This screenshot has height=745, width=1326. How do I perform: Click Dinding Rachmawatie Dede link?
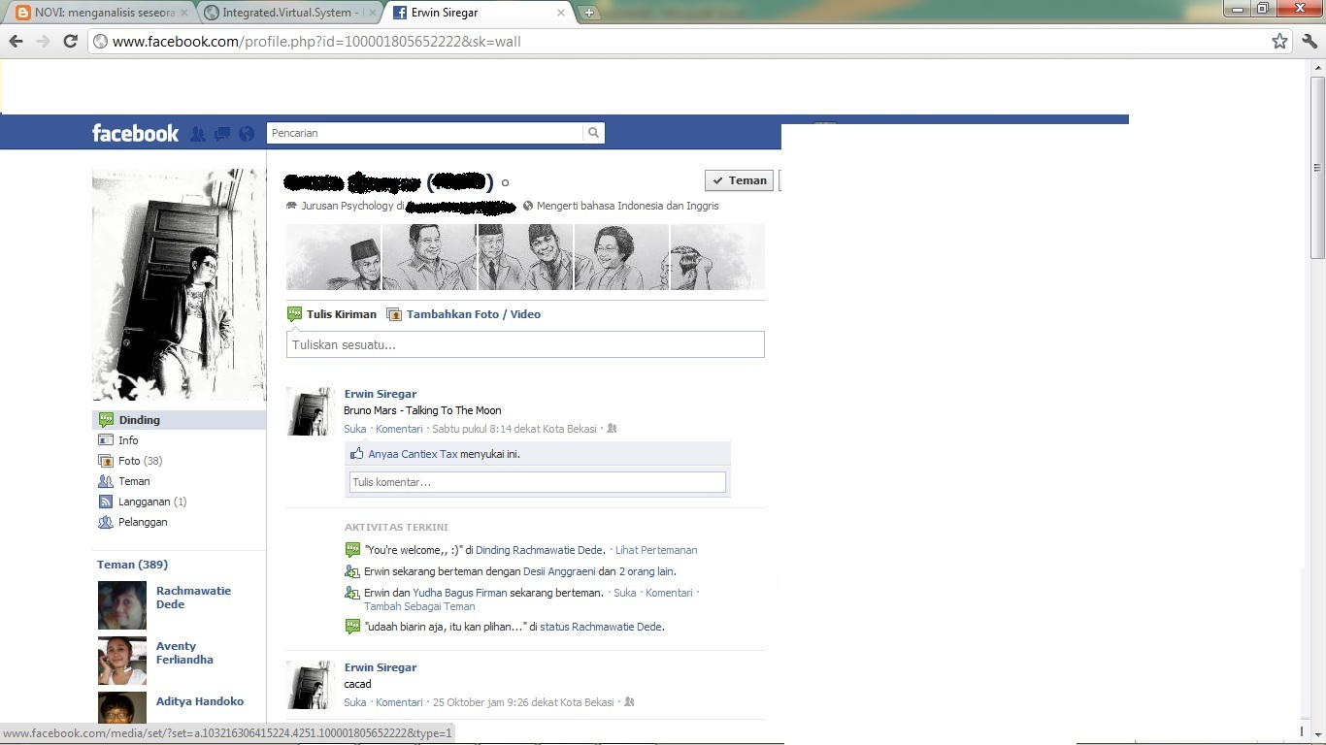(x=540, y=550)
